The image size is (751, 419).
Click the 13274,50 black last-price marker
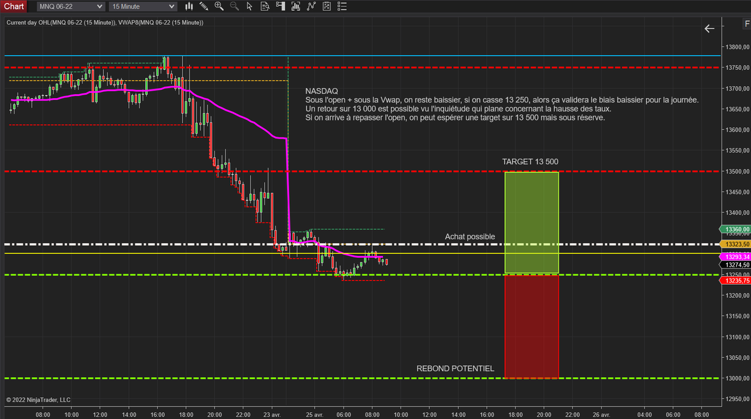[x=735, y=265]
